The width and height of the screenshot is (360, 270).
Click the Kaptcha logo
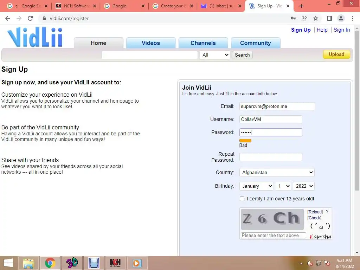click(x=320, y=237)
